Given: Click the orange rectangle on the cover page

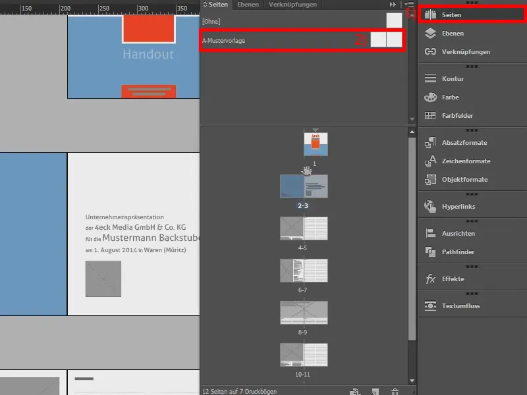Looking at the screenshot, I should pos(149,28).
